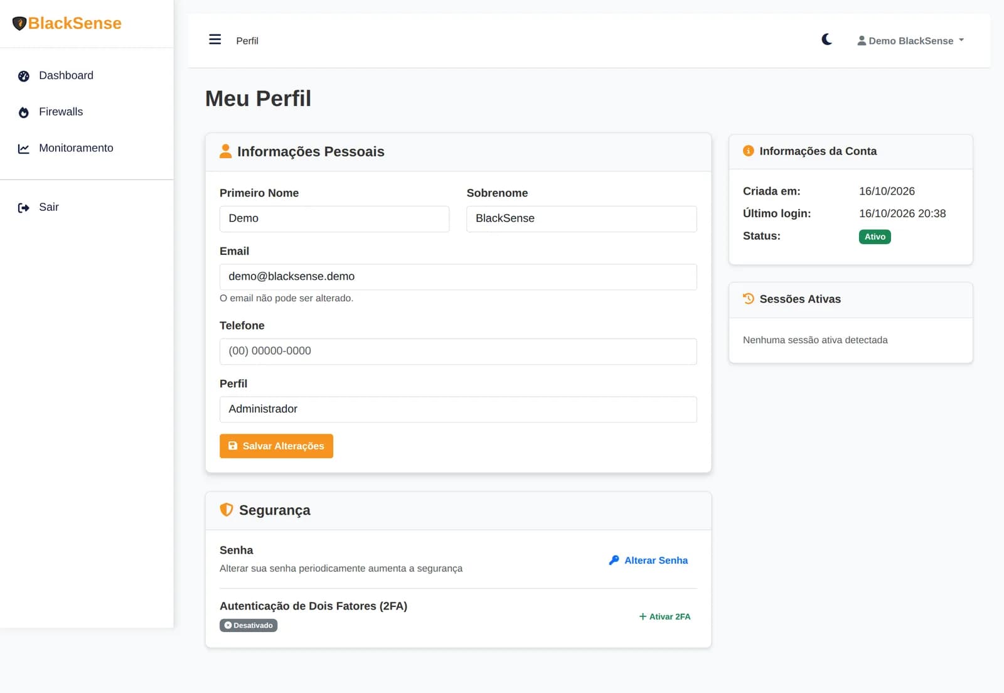The image size is (1004, 693).
Task: Switch to dark mode with moon icon
Action: 827,40
